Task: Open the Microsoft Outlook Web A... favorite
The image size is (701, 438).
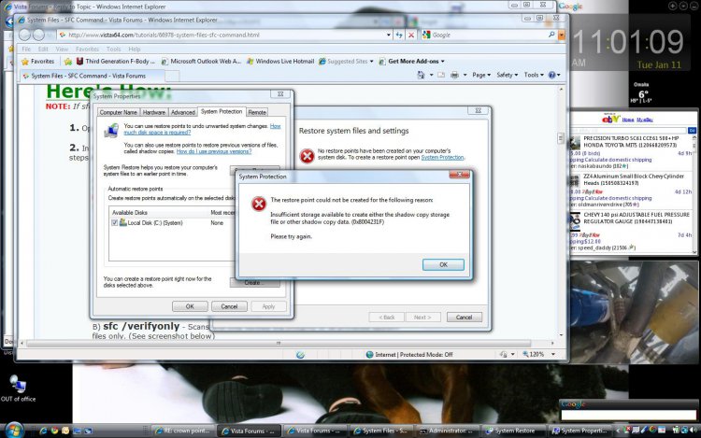Action: [x=201, y=61]
